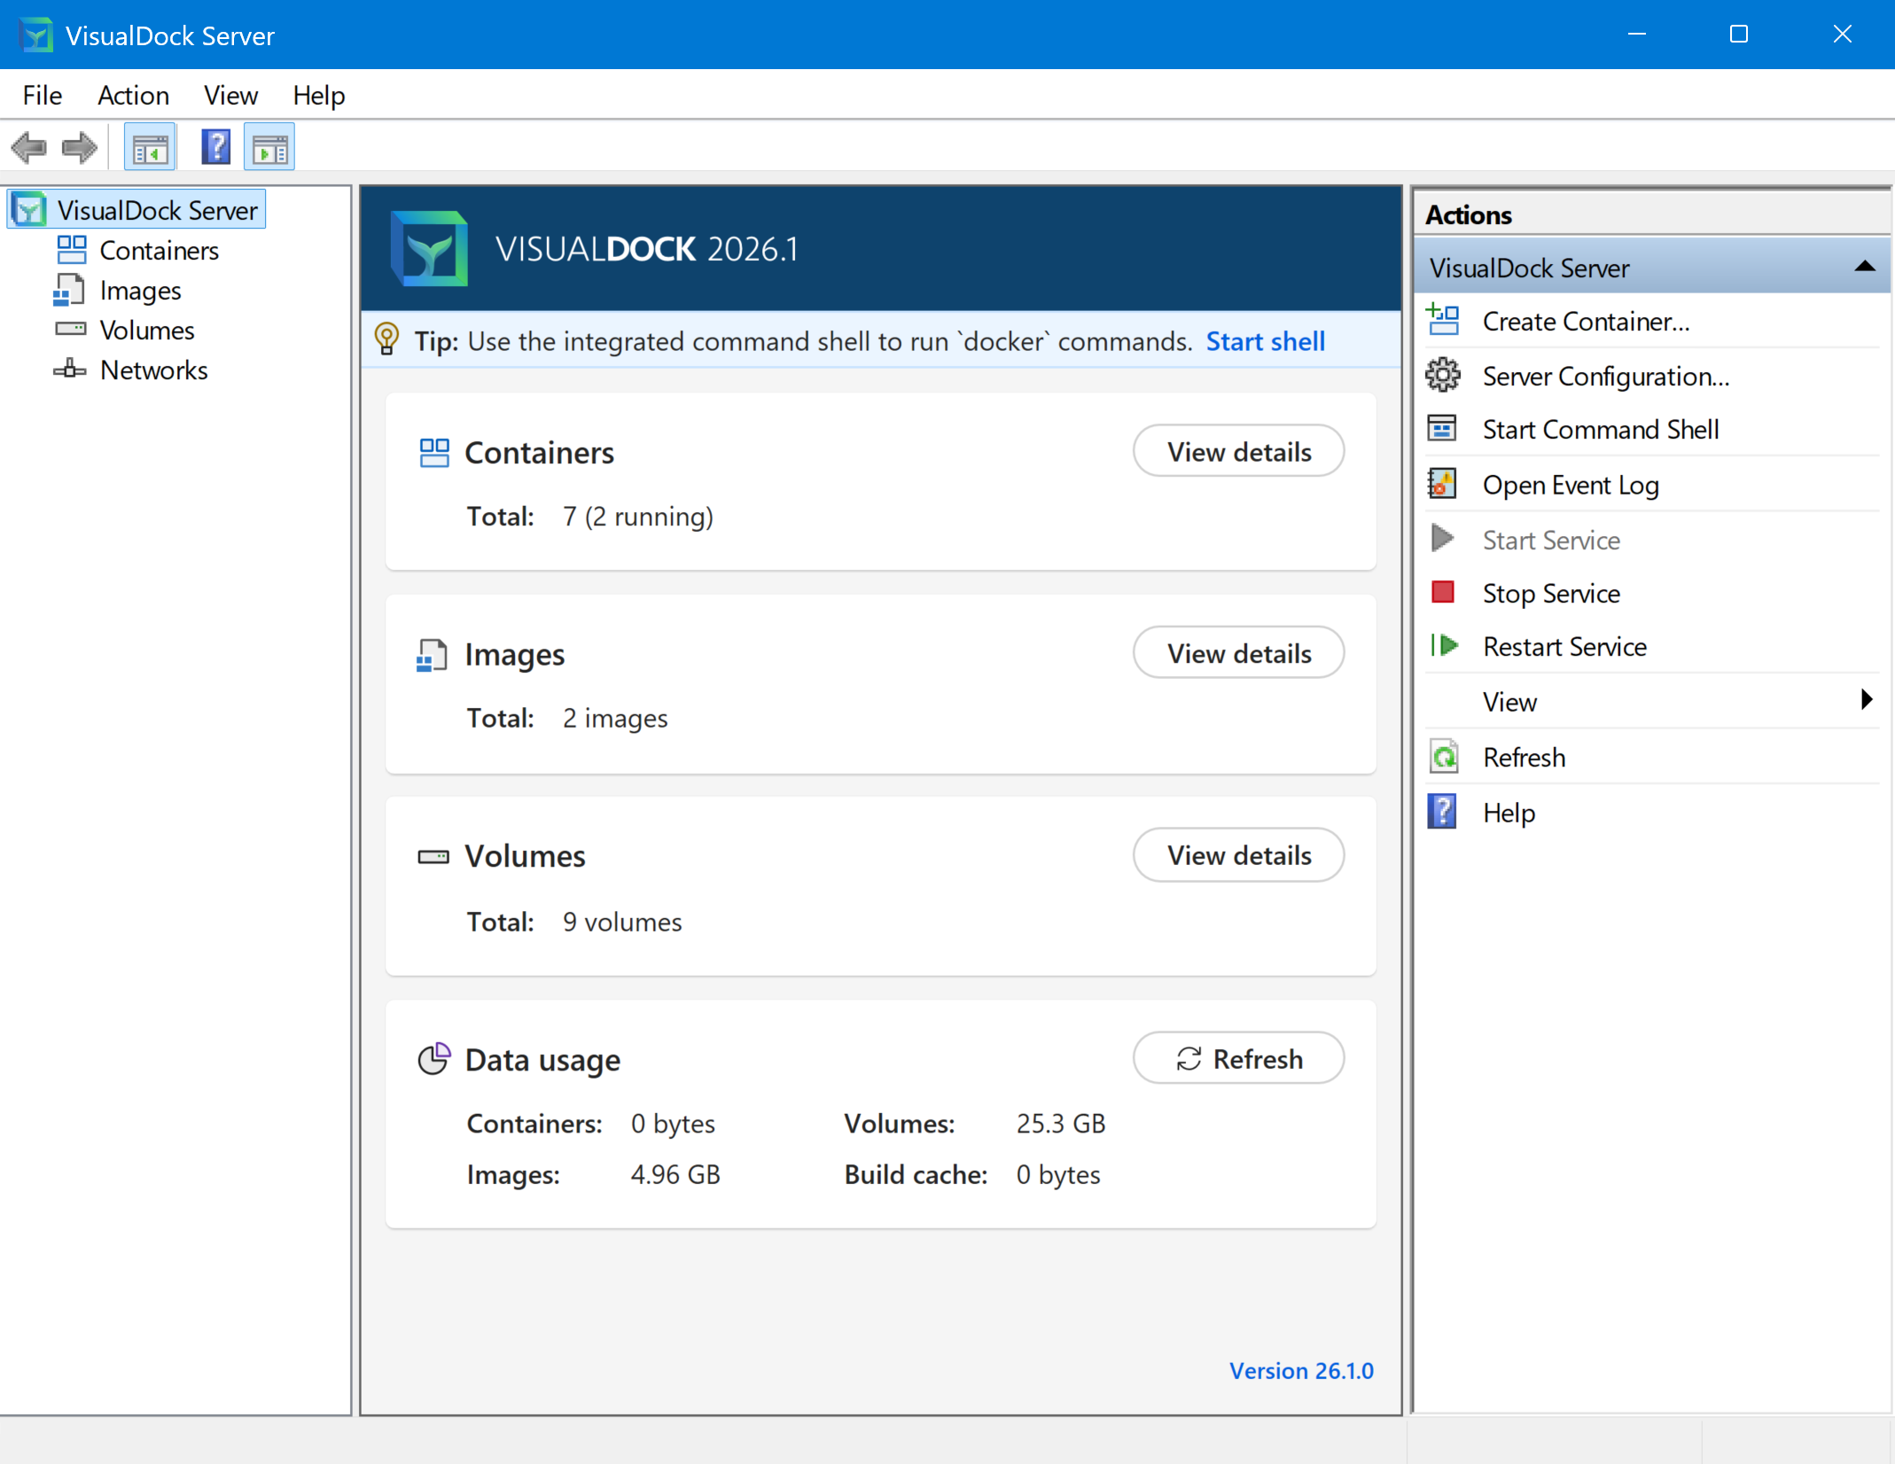Screen dimensions: 1895x1464
Task: Open the File menu
Action: (x=43, y=96)
